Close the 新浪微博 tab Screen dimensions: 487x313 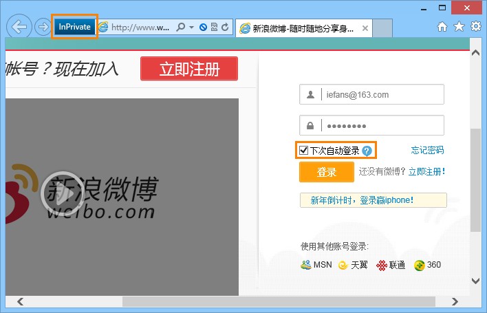(365, 28)
